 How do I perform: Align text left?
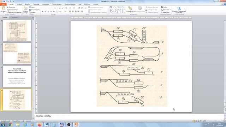(70, 12)
